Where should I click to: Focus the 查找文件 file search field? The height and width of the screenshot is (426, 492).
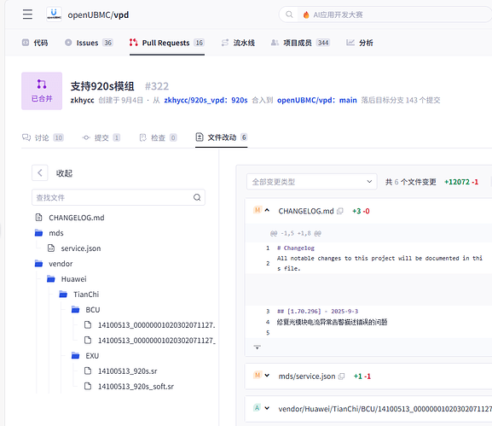(x=119, y=197)
